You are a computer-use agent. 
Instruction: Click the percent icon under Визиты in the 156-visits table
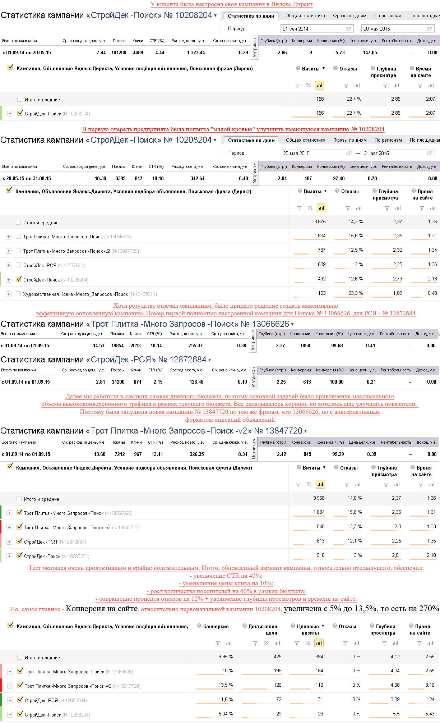[308, 85]
